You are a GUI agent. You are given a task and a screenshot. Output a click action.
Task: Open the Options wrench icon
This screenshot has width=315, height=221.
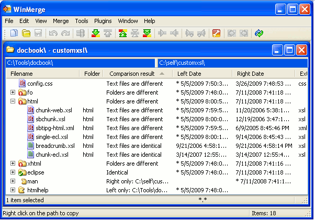216,33
